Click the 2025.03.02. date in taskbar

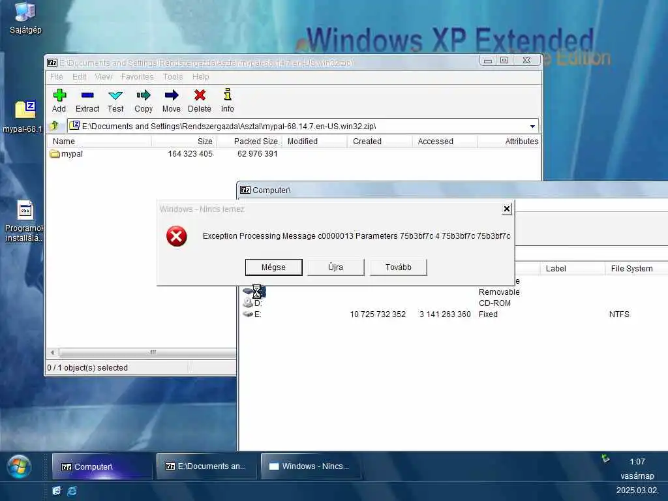point(637,491)
